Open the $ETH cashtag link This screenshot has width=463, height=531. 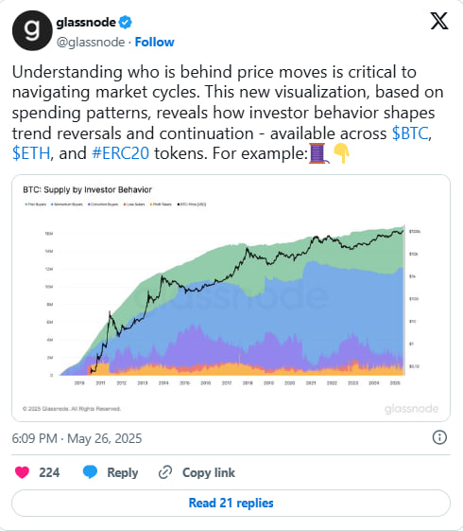click(x=31, y=153)
